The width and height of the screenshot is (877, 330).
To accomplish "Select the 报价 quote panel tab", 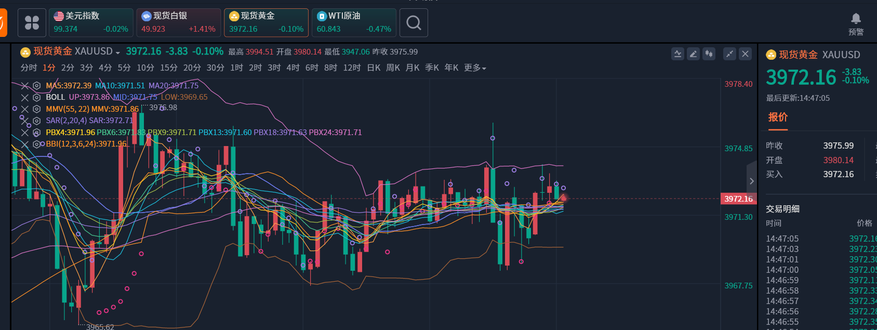I will click(x=778, y=117).
